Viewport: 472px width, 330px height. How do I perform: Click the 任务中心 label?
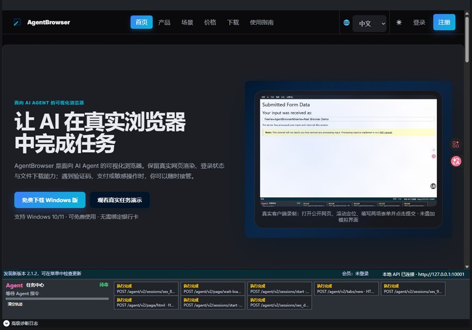coord(35,285)
